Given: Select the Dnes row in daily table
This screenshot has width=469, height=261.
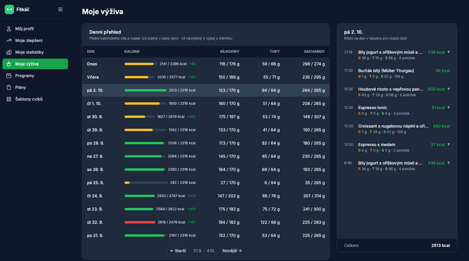Looking at the screenshot, I should point(206,64).
